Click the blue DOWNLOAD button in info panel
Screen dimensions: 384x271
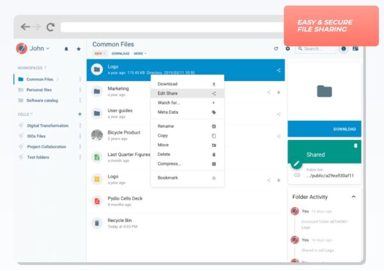click(x=324, y=128)
